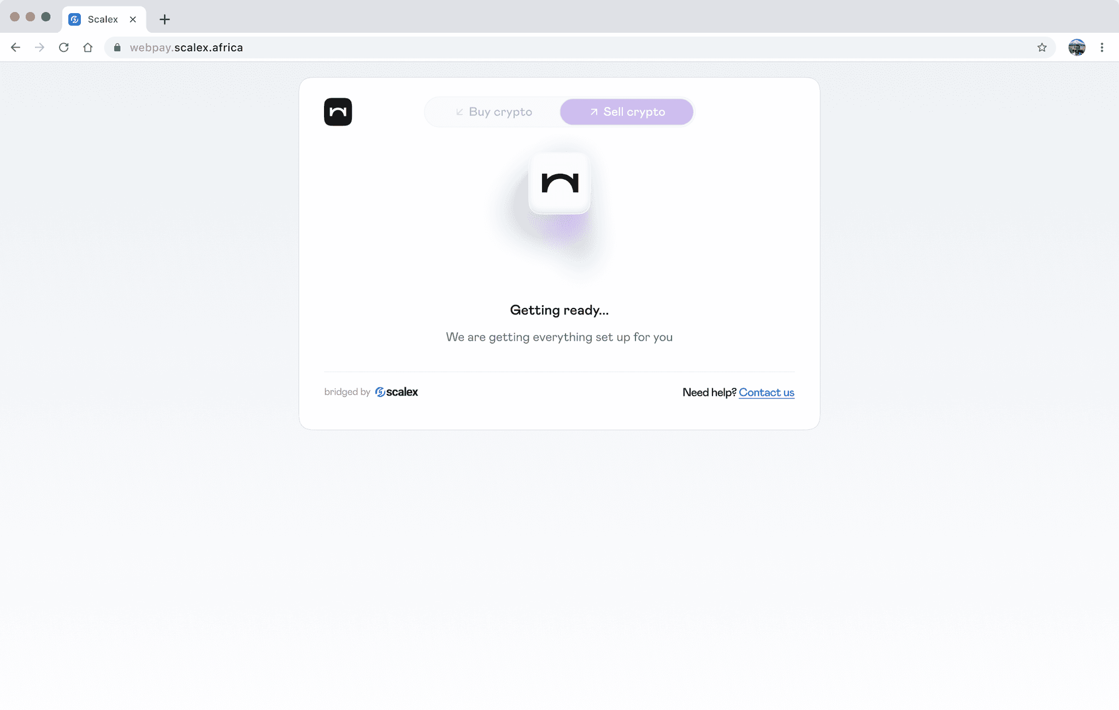Click the Buy crypto arrow icon
The image size is (1119, 710).
click(460, 112)
